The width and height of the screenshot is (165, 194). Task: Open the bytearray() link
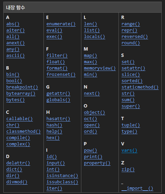point(21,94)
